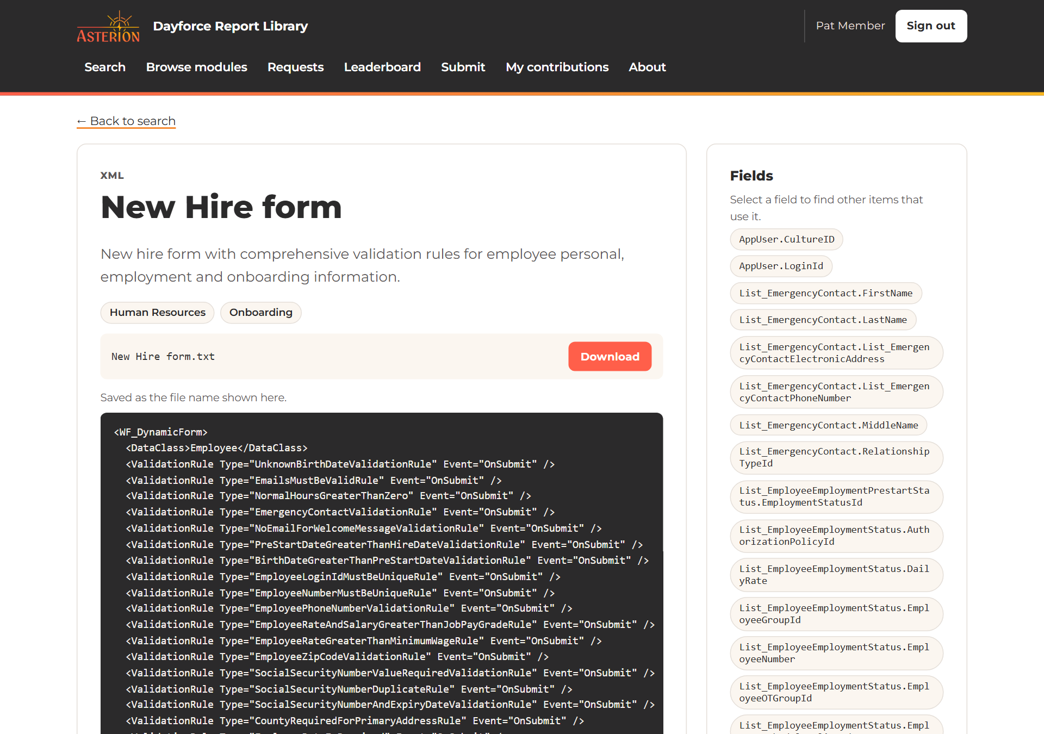Click the CountyRequiredForPrimaryAddressRule code line

pos(355,720)
